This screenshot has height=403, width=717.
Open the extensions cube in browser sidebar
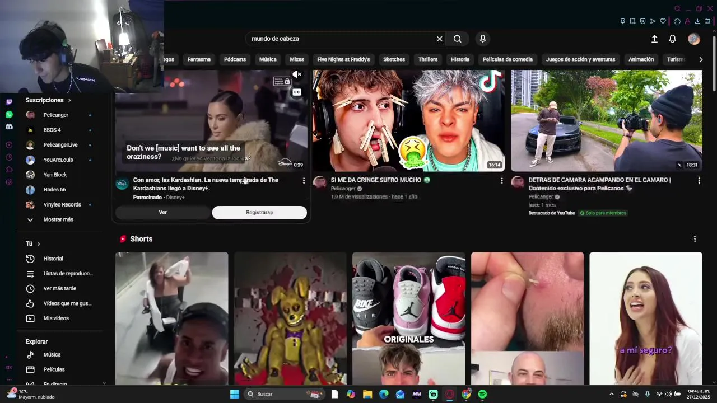[9, 170]
